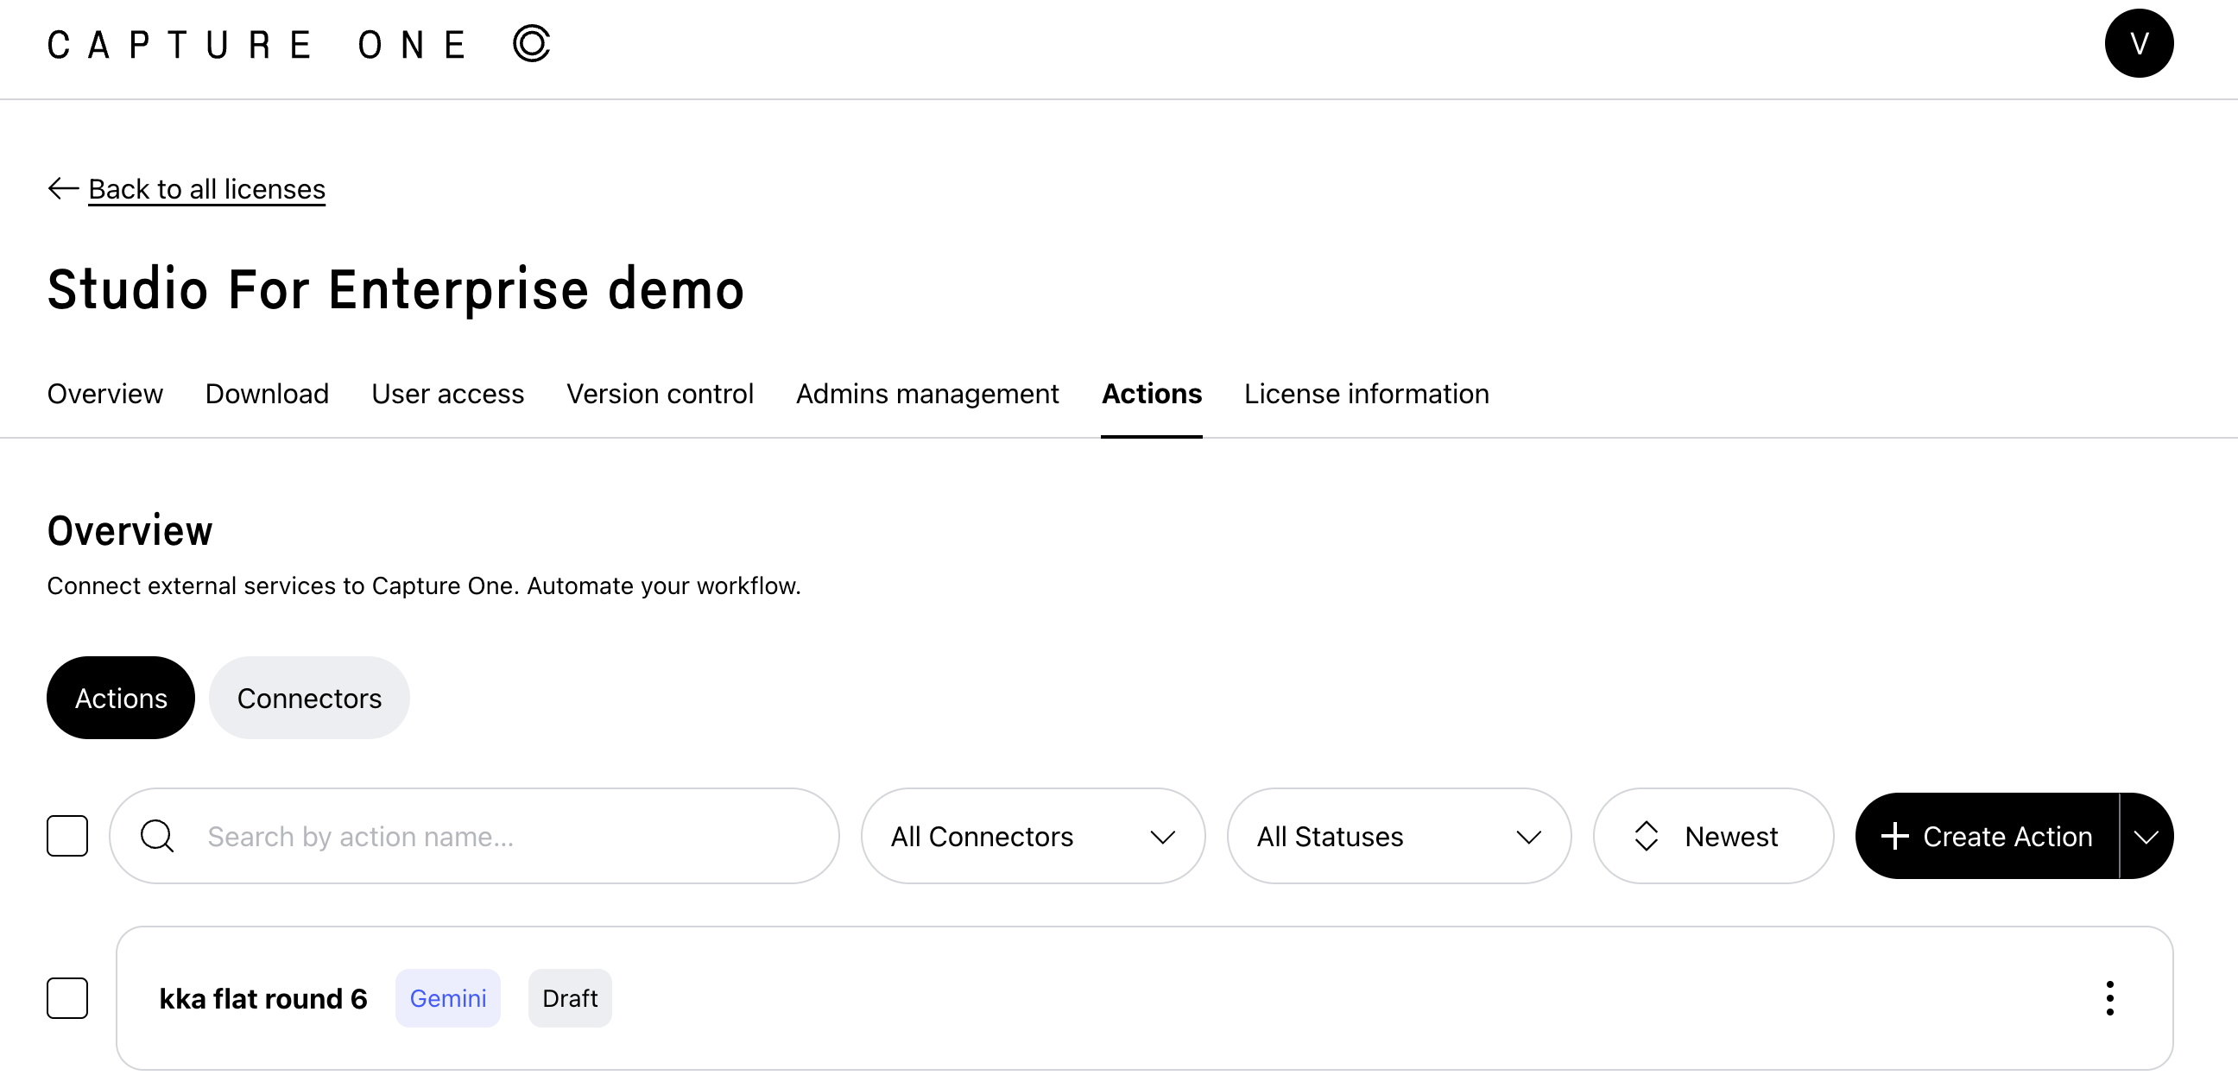Click the back arrow icon

pos(63,188)
